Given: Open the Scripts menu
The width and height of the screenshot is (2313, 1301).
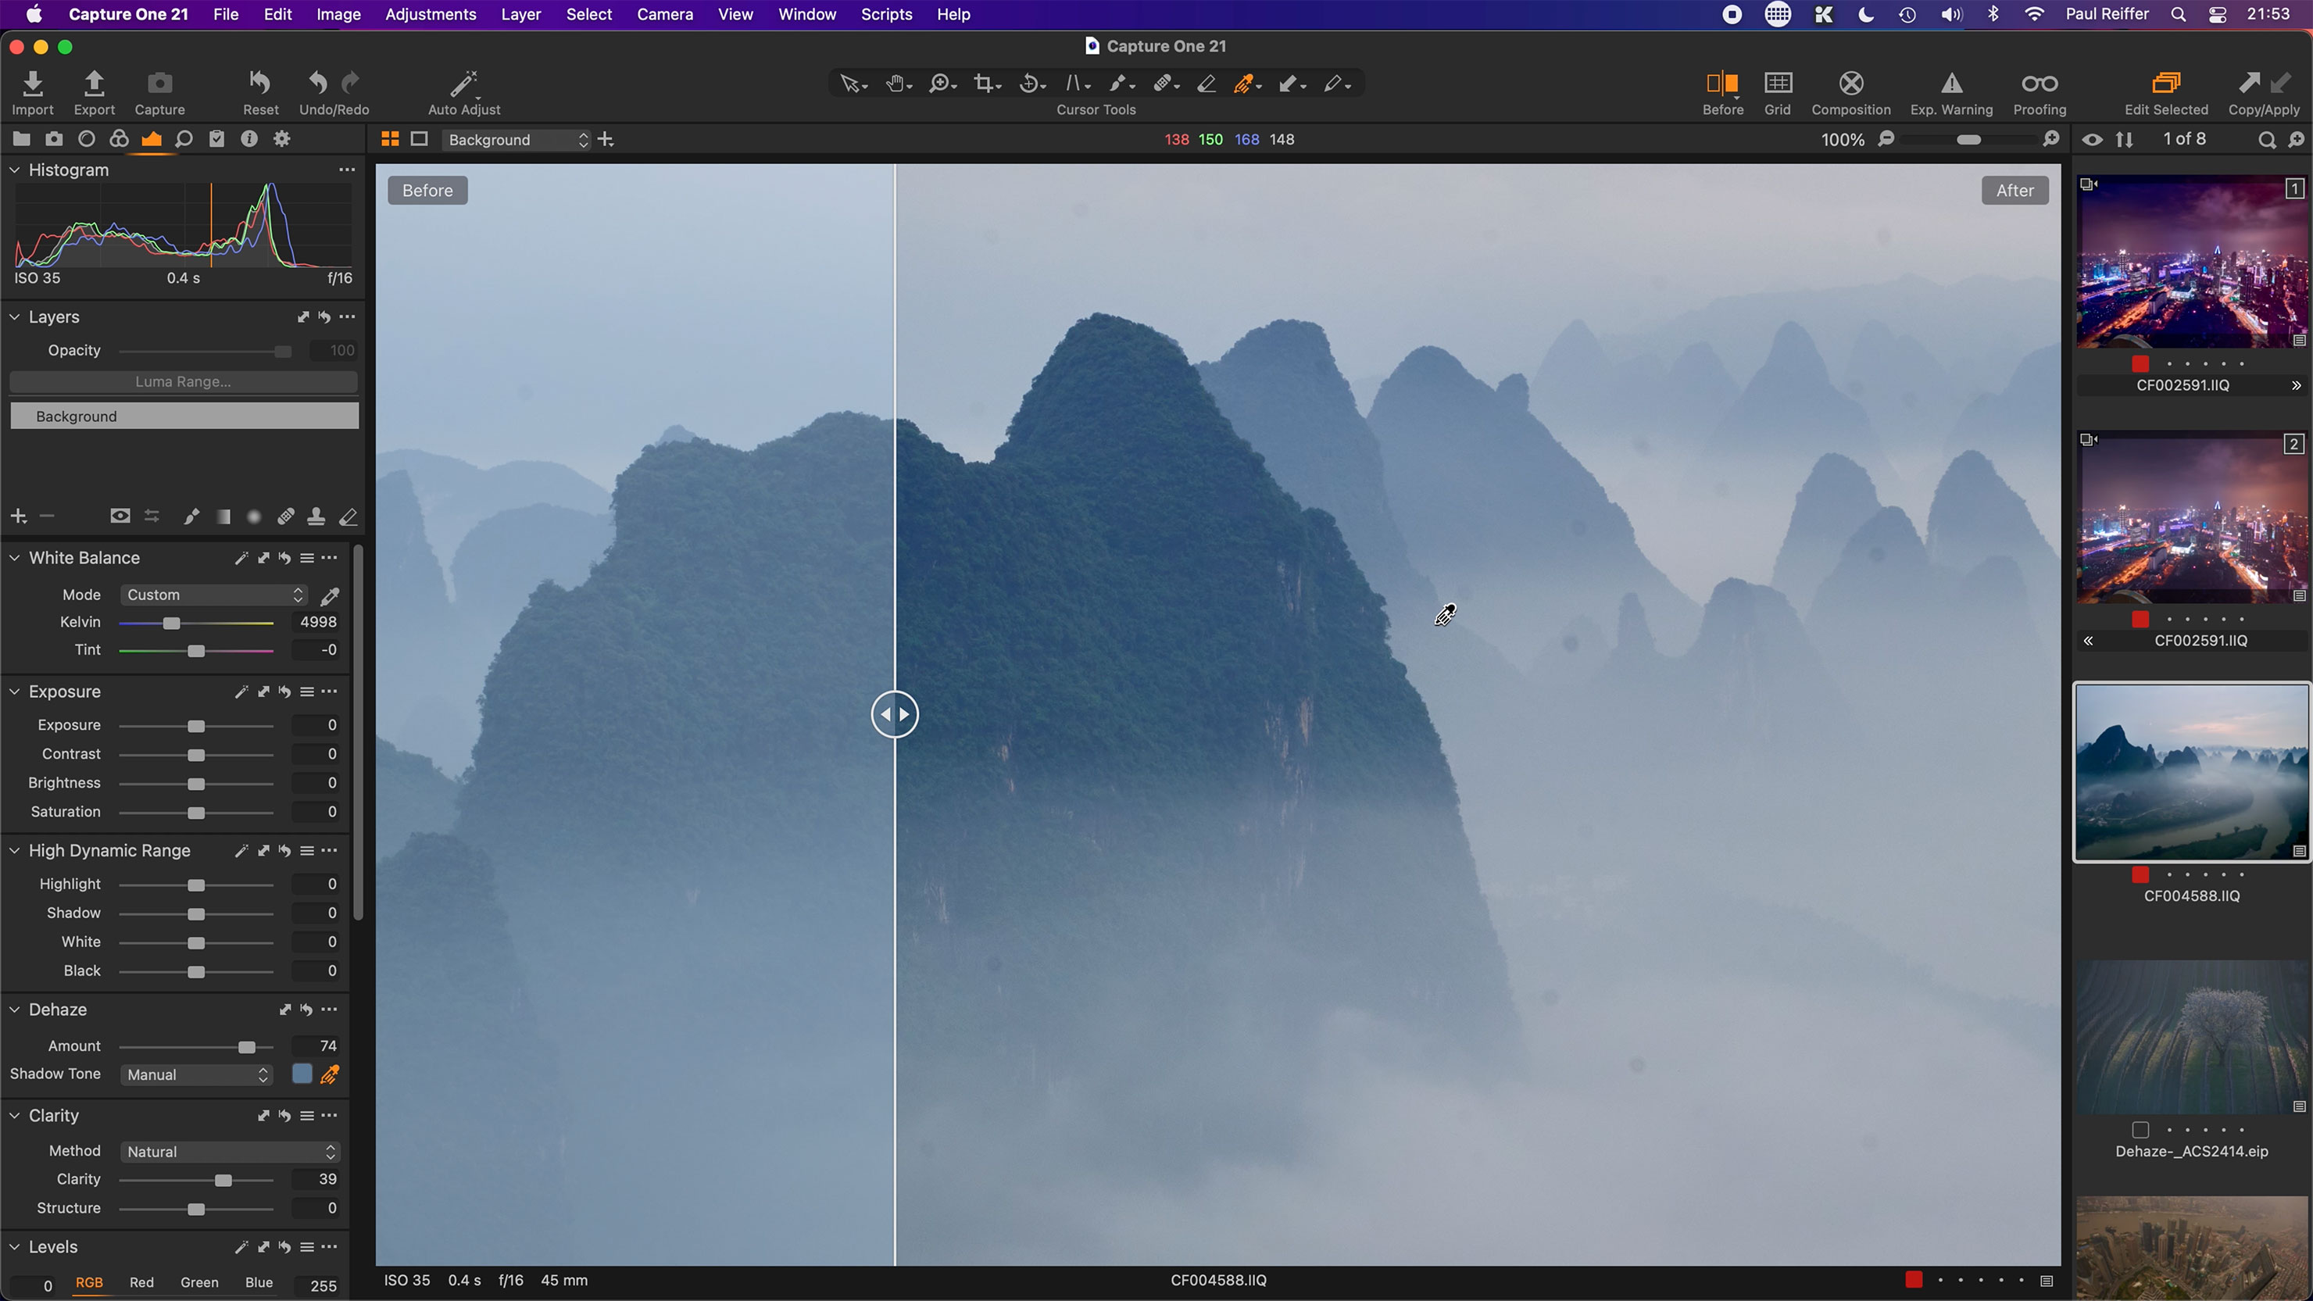Looking at the screenshot, I should click(x=885, y=14).
